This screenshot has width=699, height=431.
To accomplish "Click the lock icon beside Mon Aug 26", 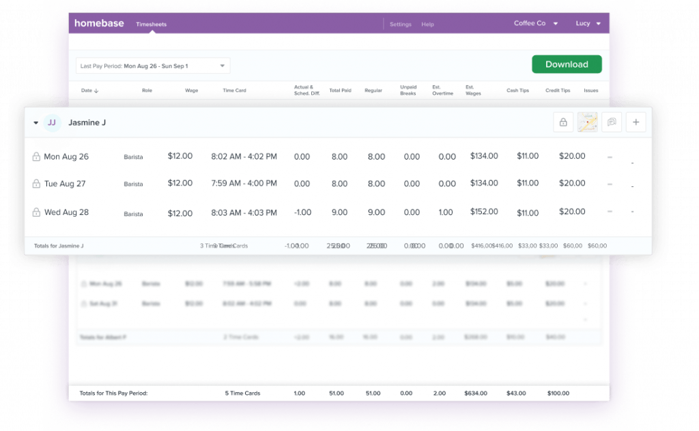I will pos(37,156).
